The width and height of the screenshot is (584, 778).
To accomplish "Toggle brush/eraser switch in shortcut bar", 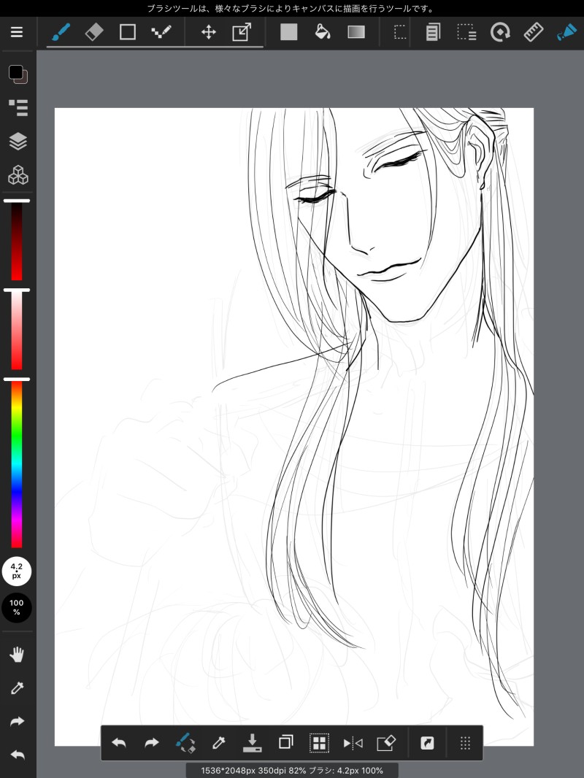I will 185,743.
